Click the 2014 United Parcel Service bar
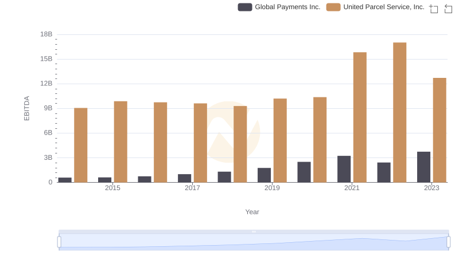 (81, 145)
